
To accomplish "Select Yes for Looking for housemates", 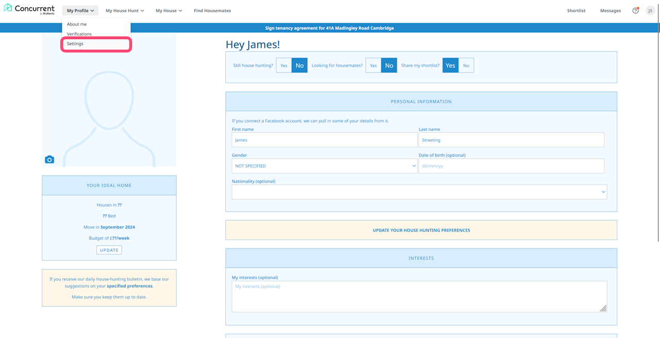I will 373,65.
